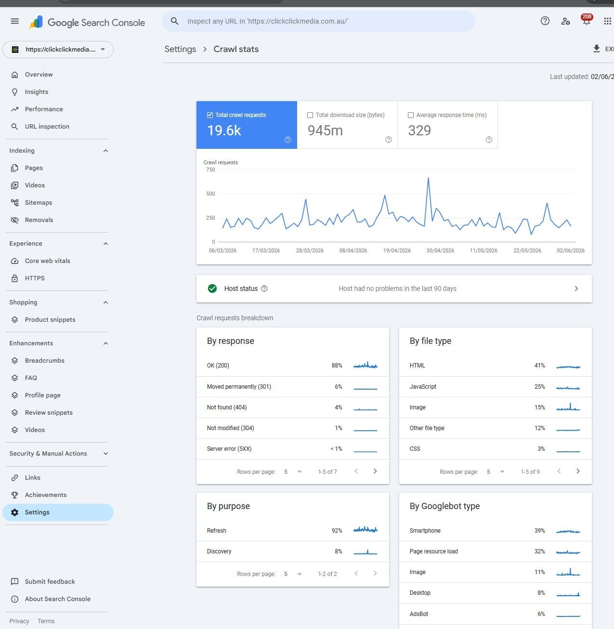Image resolution: width=614 pixels, height=629 pixels.
Task: Show help for Total download size
Action: [x=388, y=140]
